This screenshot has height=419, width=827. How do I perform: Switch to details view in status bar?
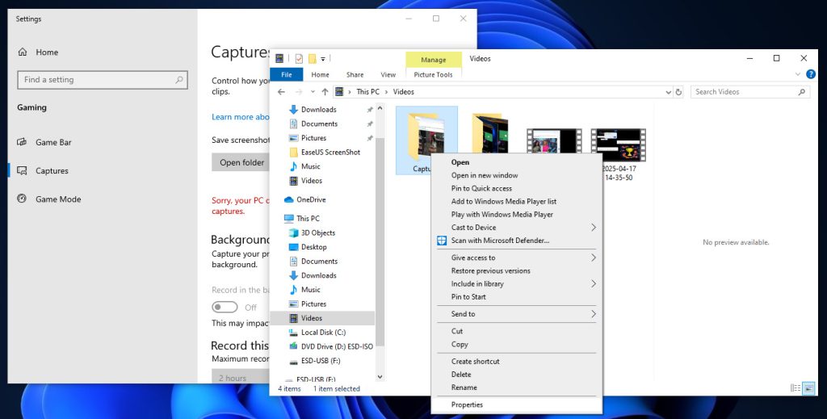(x=796, y=388)
